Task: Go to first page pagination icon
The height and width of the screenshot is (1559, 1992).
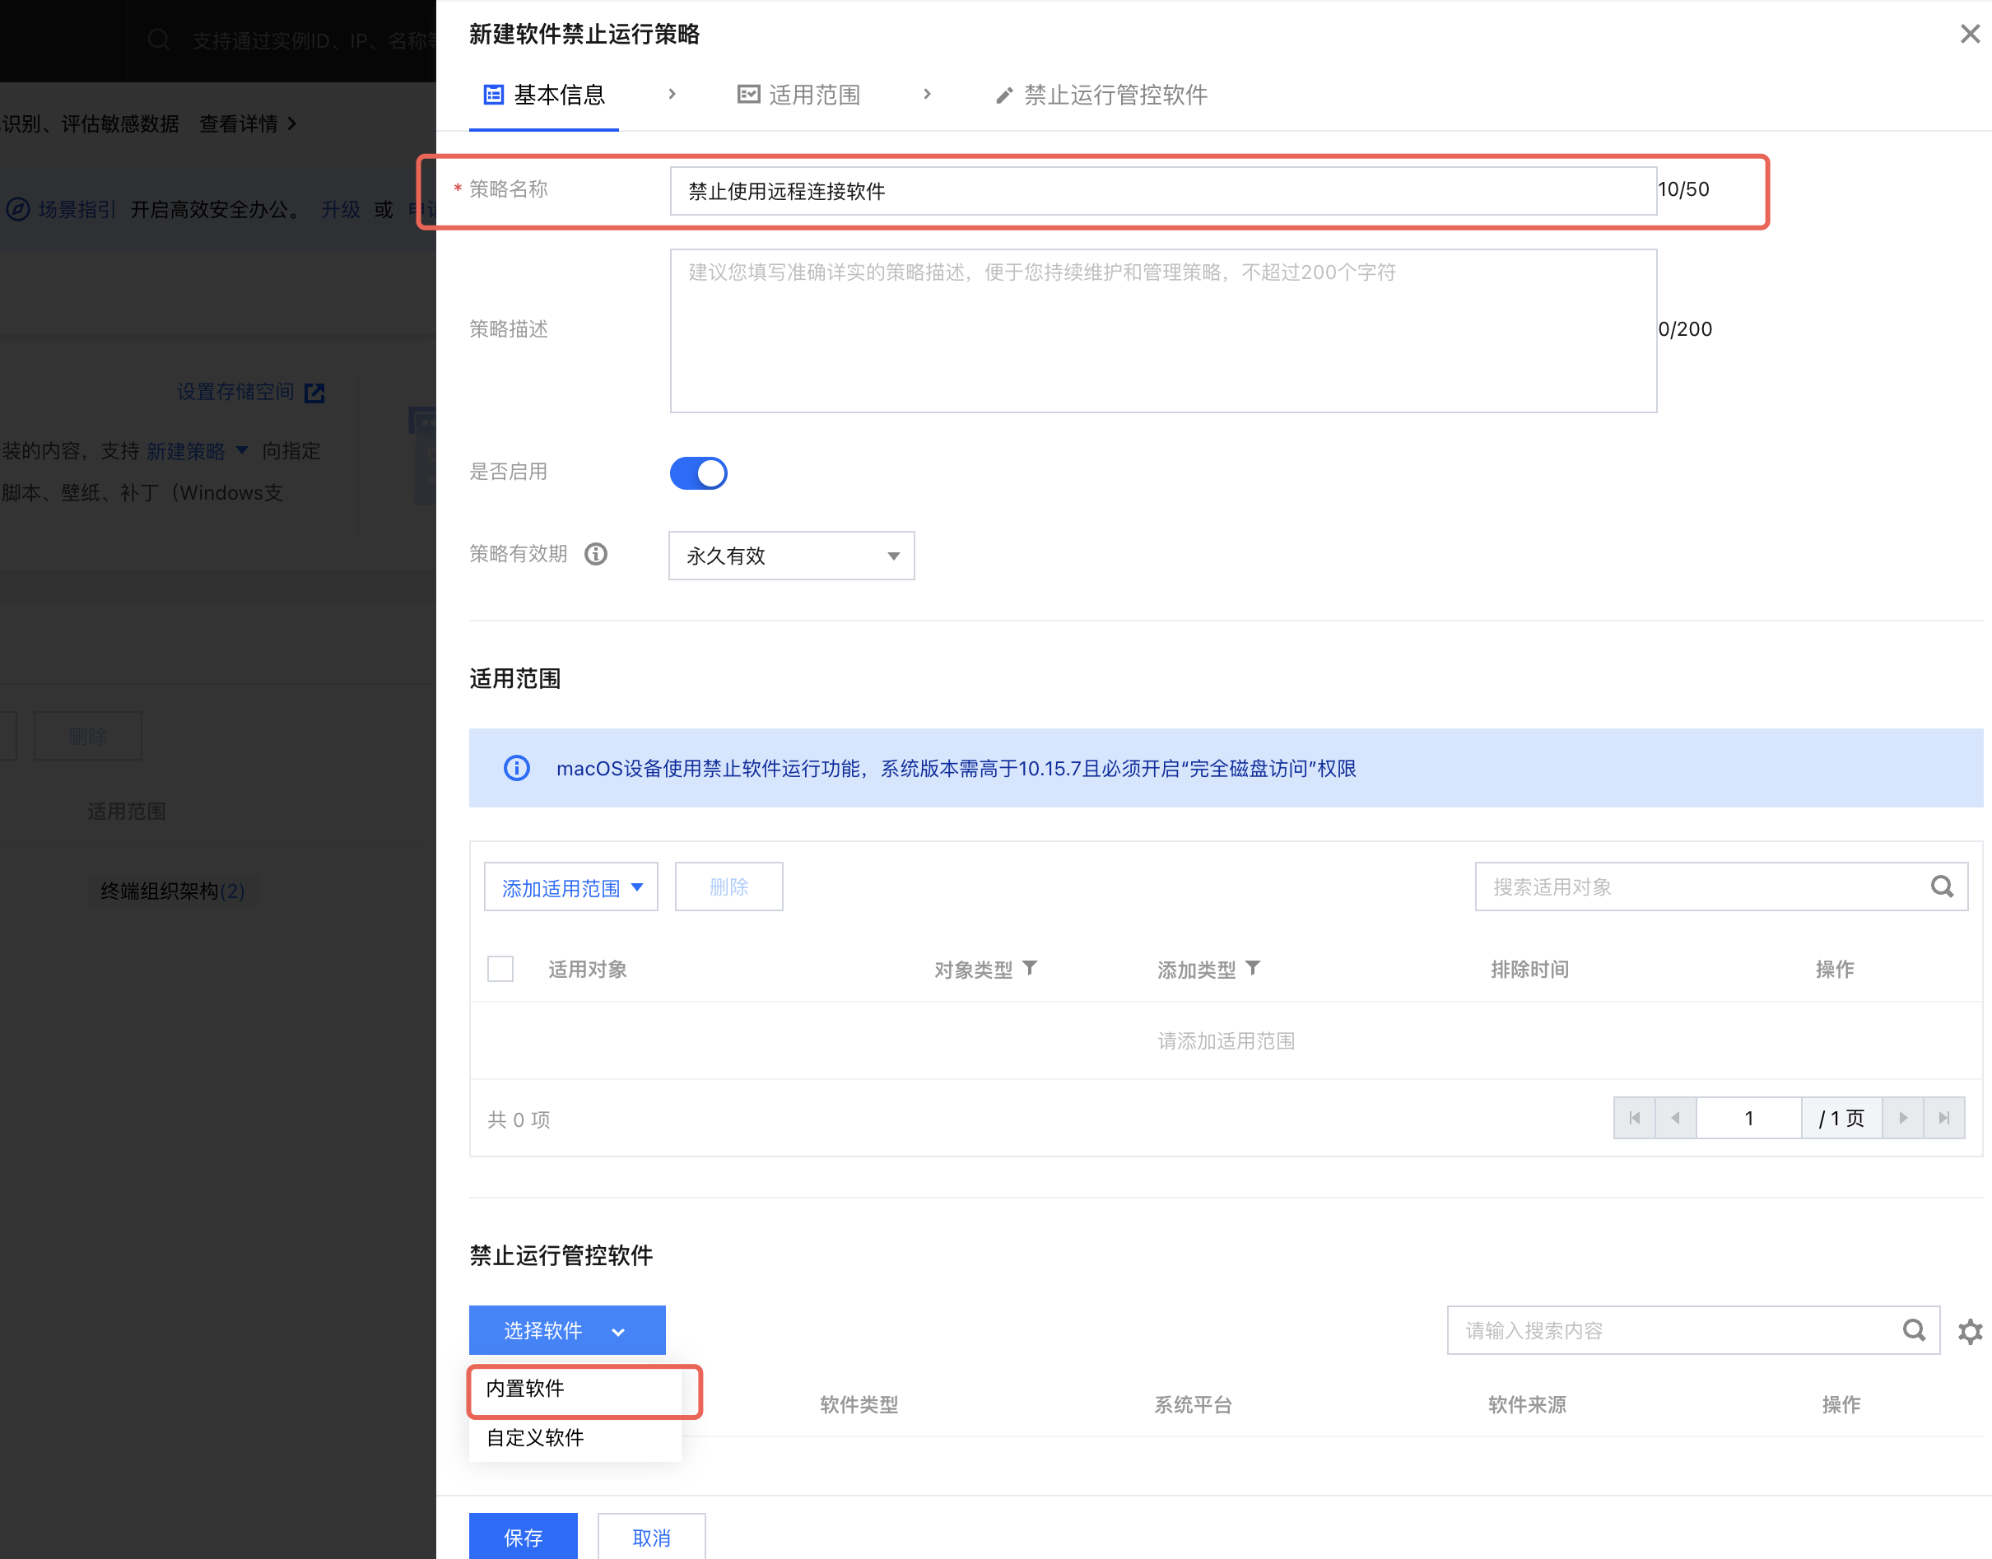Action: click(x=1634, y=1118)
